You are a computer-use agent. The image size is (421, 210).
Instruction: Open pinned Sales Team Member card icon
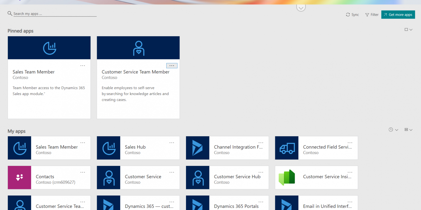click(x=49, y=48)
